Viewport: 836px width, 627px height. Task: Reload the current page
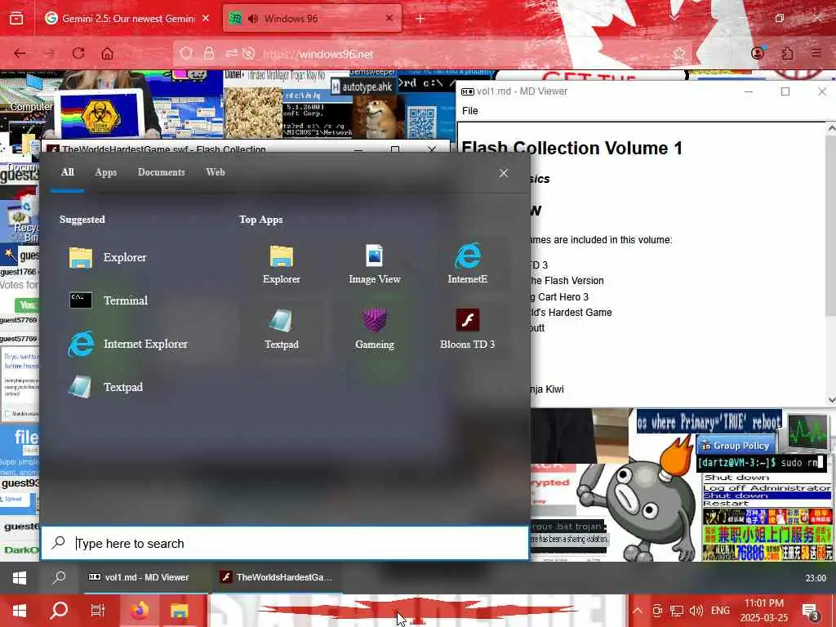pos(78,54)
